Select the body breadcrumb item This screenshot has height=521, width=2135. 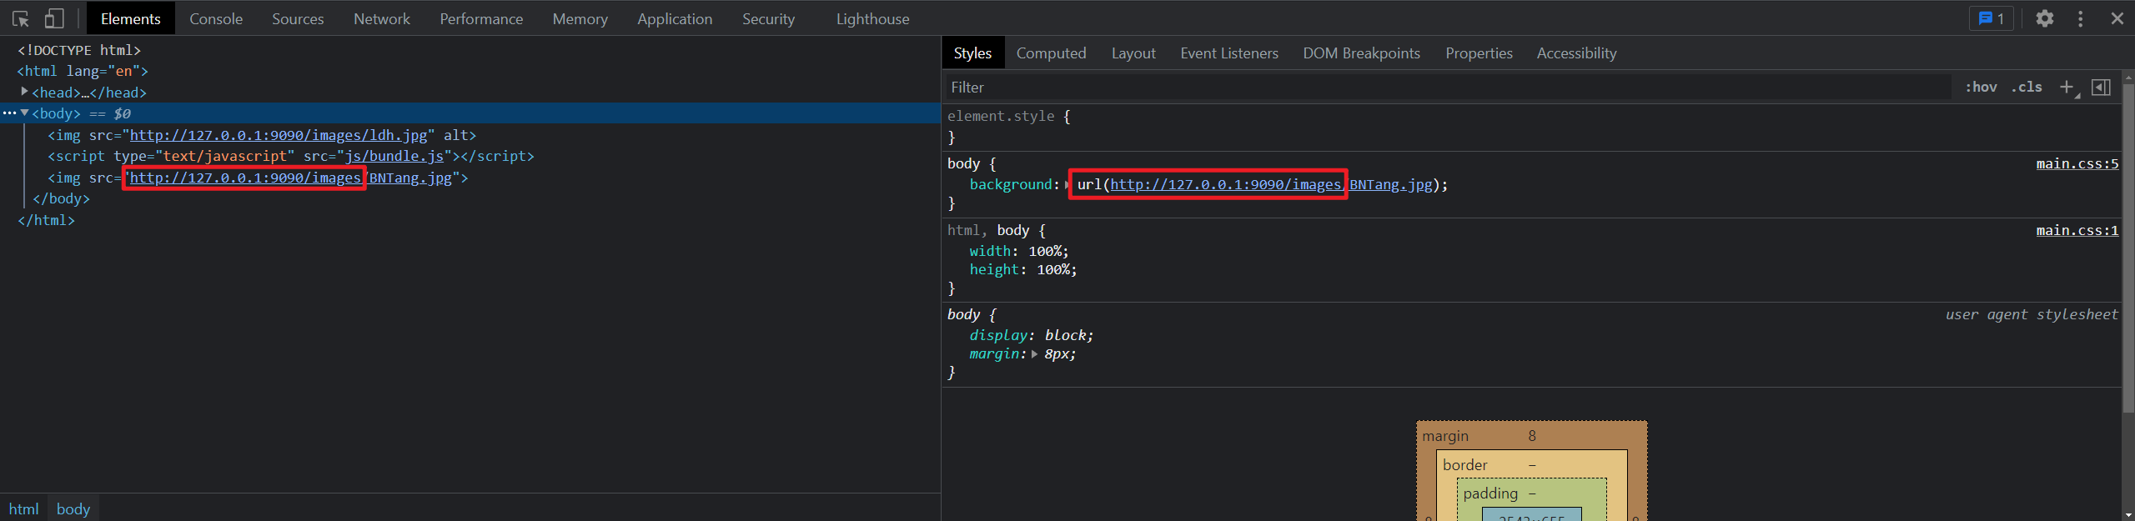[x=73, y=508]
